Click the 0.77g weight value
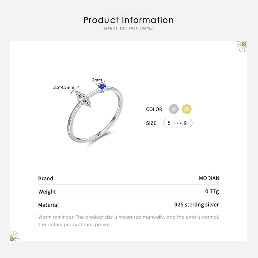Viewport: 258px width, 258px height. (212, 192)
